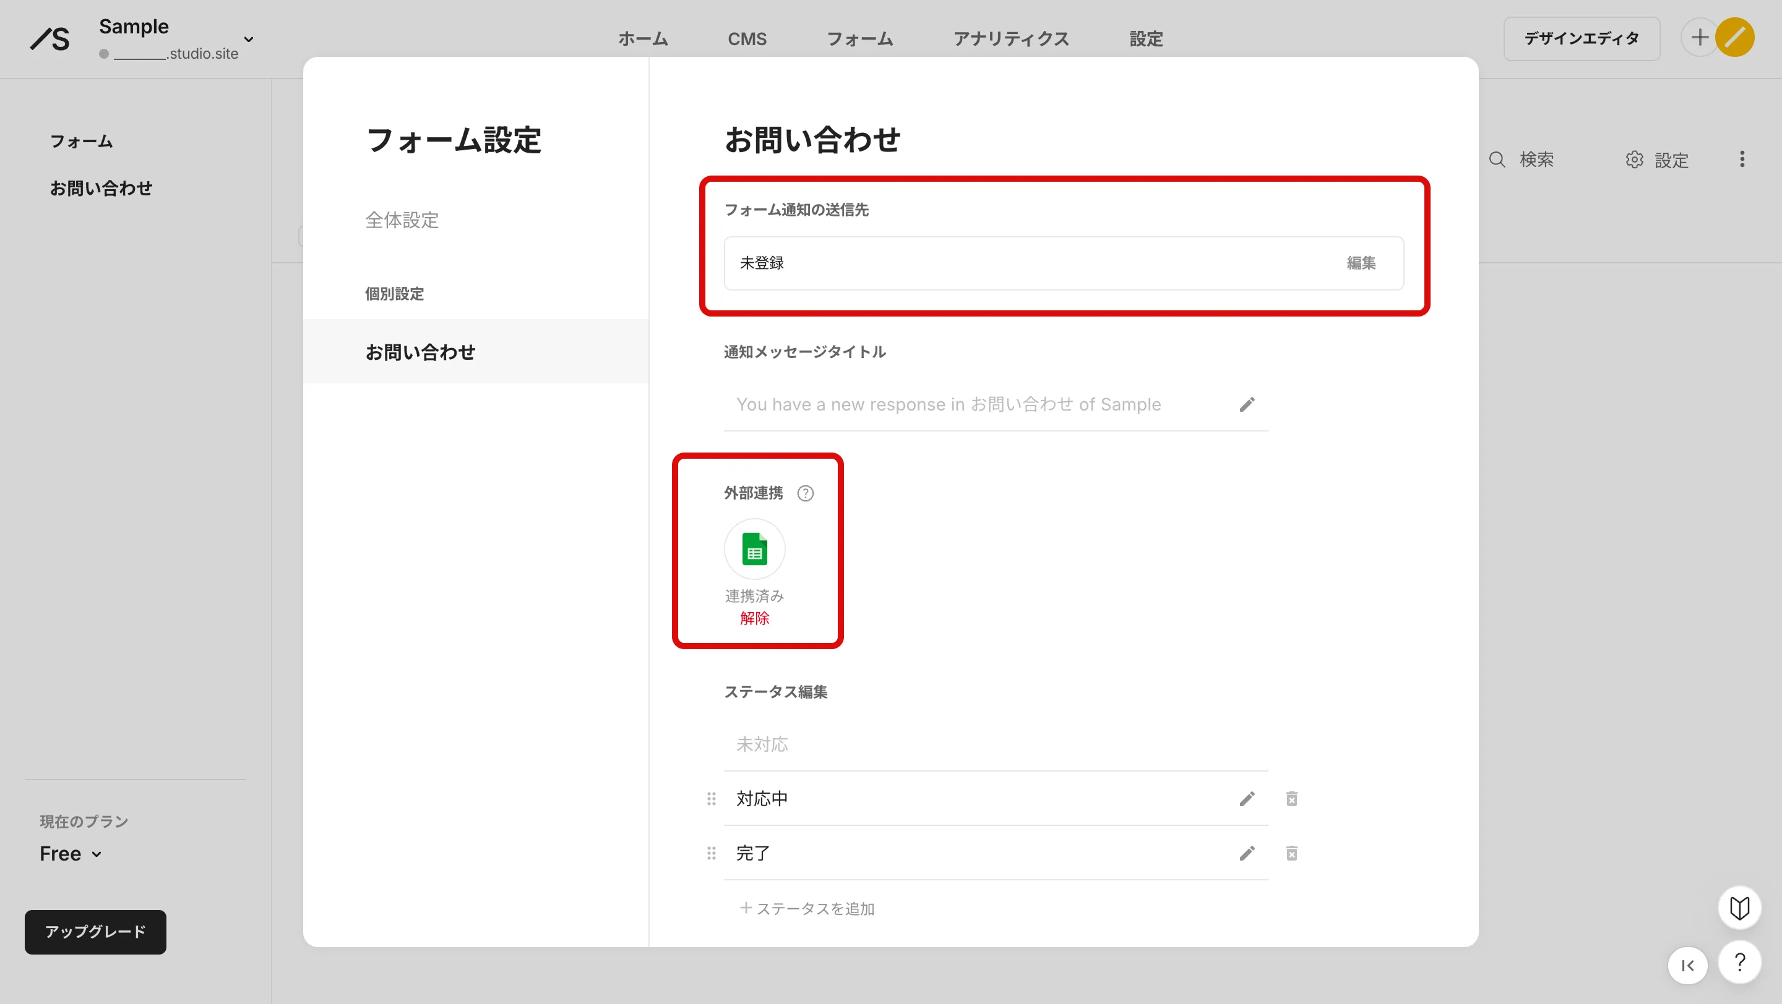
Task: Click the アップグレード button
Action: 95,932
